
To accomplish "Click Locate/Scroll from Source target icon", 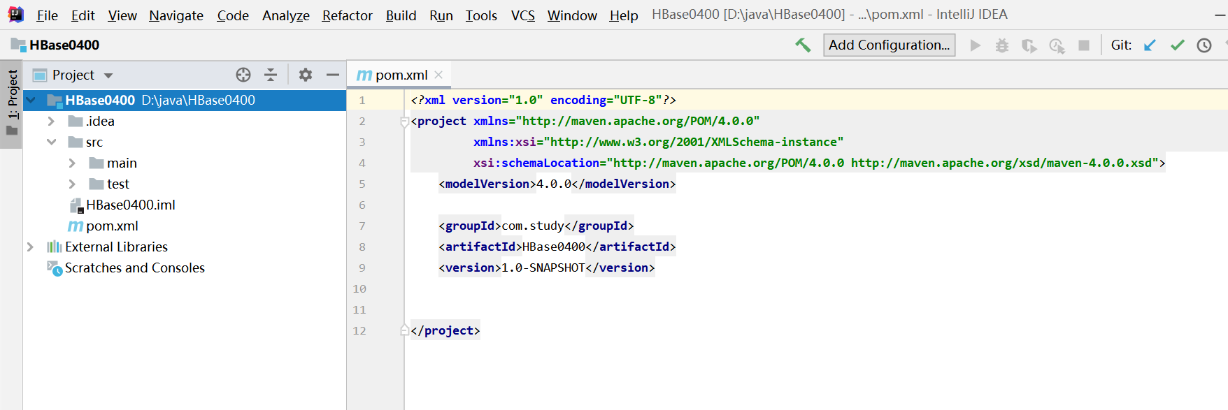I will [x=243, y=75].
